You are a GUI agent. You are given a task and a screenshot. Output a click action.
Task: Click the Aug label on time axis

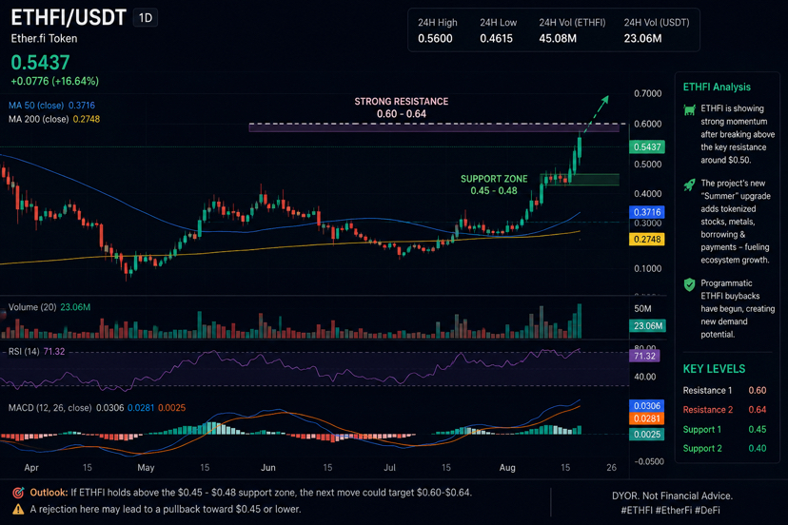pyautogui.click(x=507, y=467)
